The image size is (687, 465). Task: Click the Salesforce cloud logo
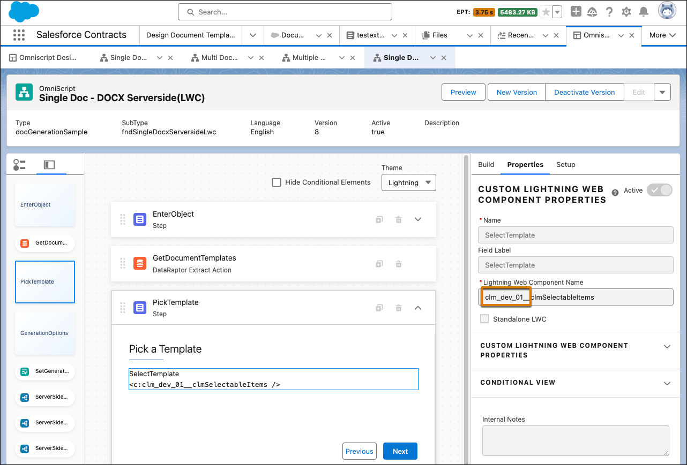pyautogui.click(x=24, y=12)
